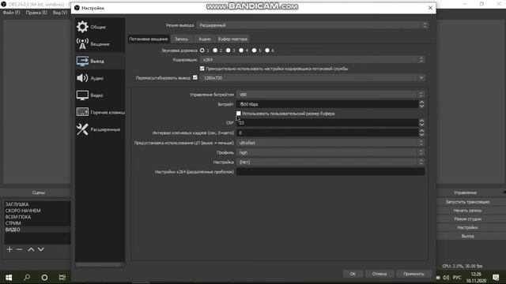506x284 pixels.
Task: Open the Настройка (Нет) dropdown
Action: [330, 162]
